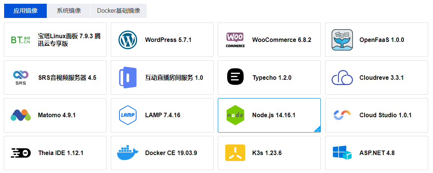
Task: Click the ASP.NET Windows logo icon
Action: click(342, 152)
